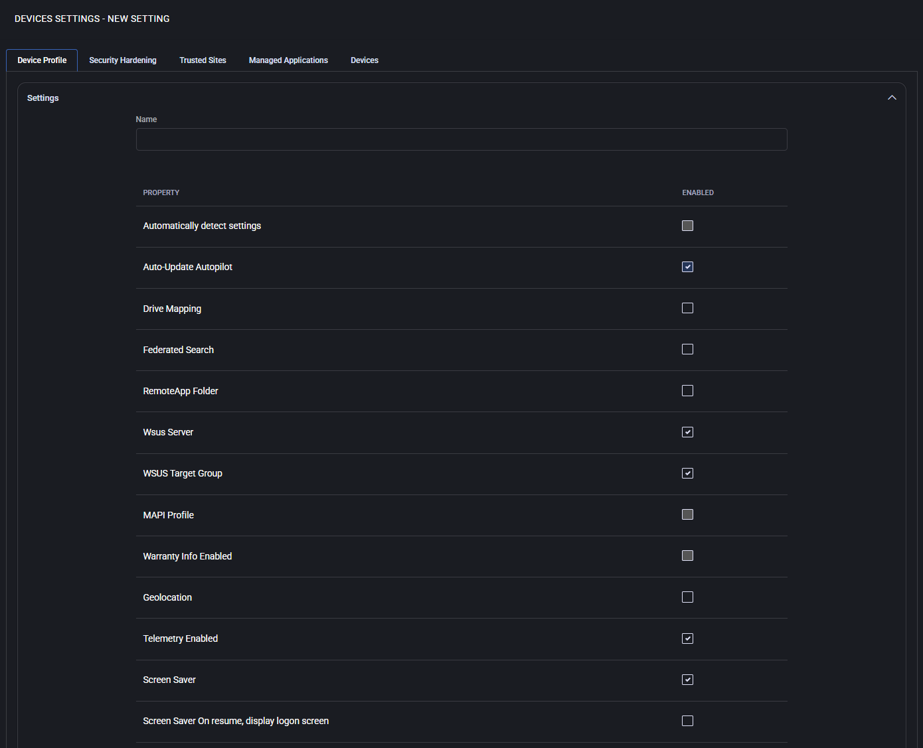
Task: Open the Trusted Sites tab
Action: [203, 60]
